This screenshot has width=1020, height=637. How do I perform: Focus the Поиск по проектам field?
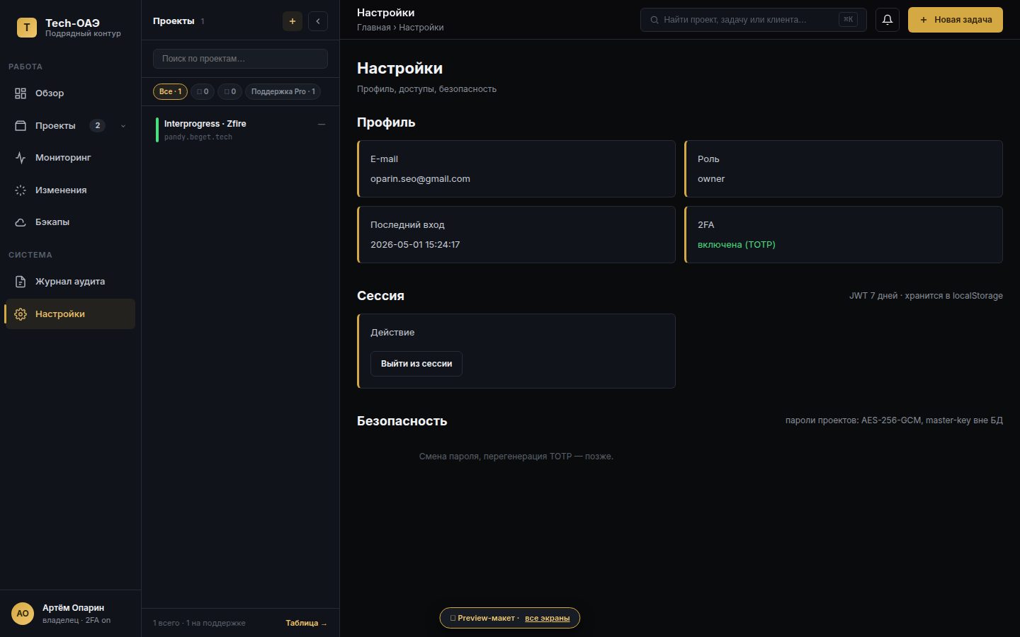pos(240,59)
